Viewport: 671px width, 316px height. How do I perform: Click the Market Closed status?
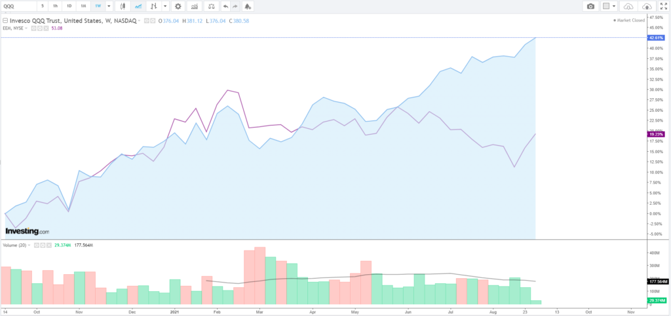pos(628,20)
